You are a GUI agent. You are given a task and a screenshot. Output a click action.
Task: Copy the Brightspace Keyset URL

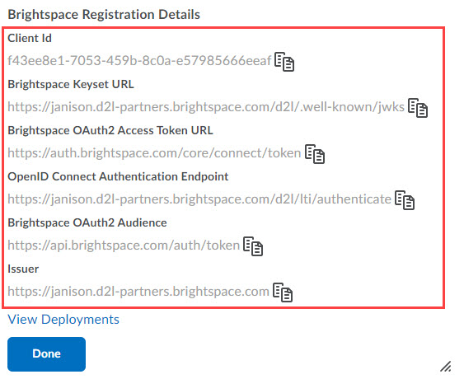pyautogui.click(x=418, y=108)
